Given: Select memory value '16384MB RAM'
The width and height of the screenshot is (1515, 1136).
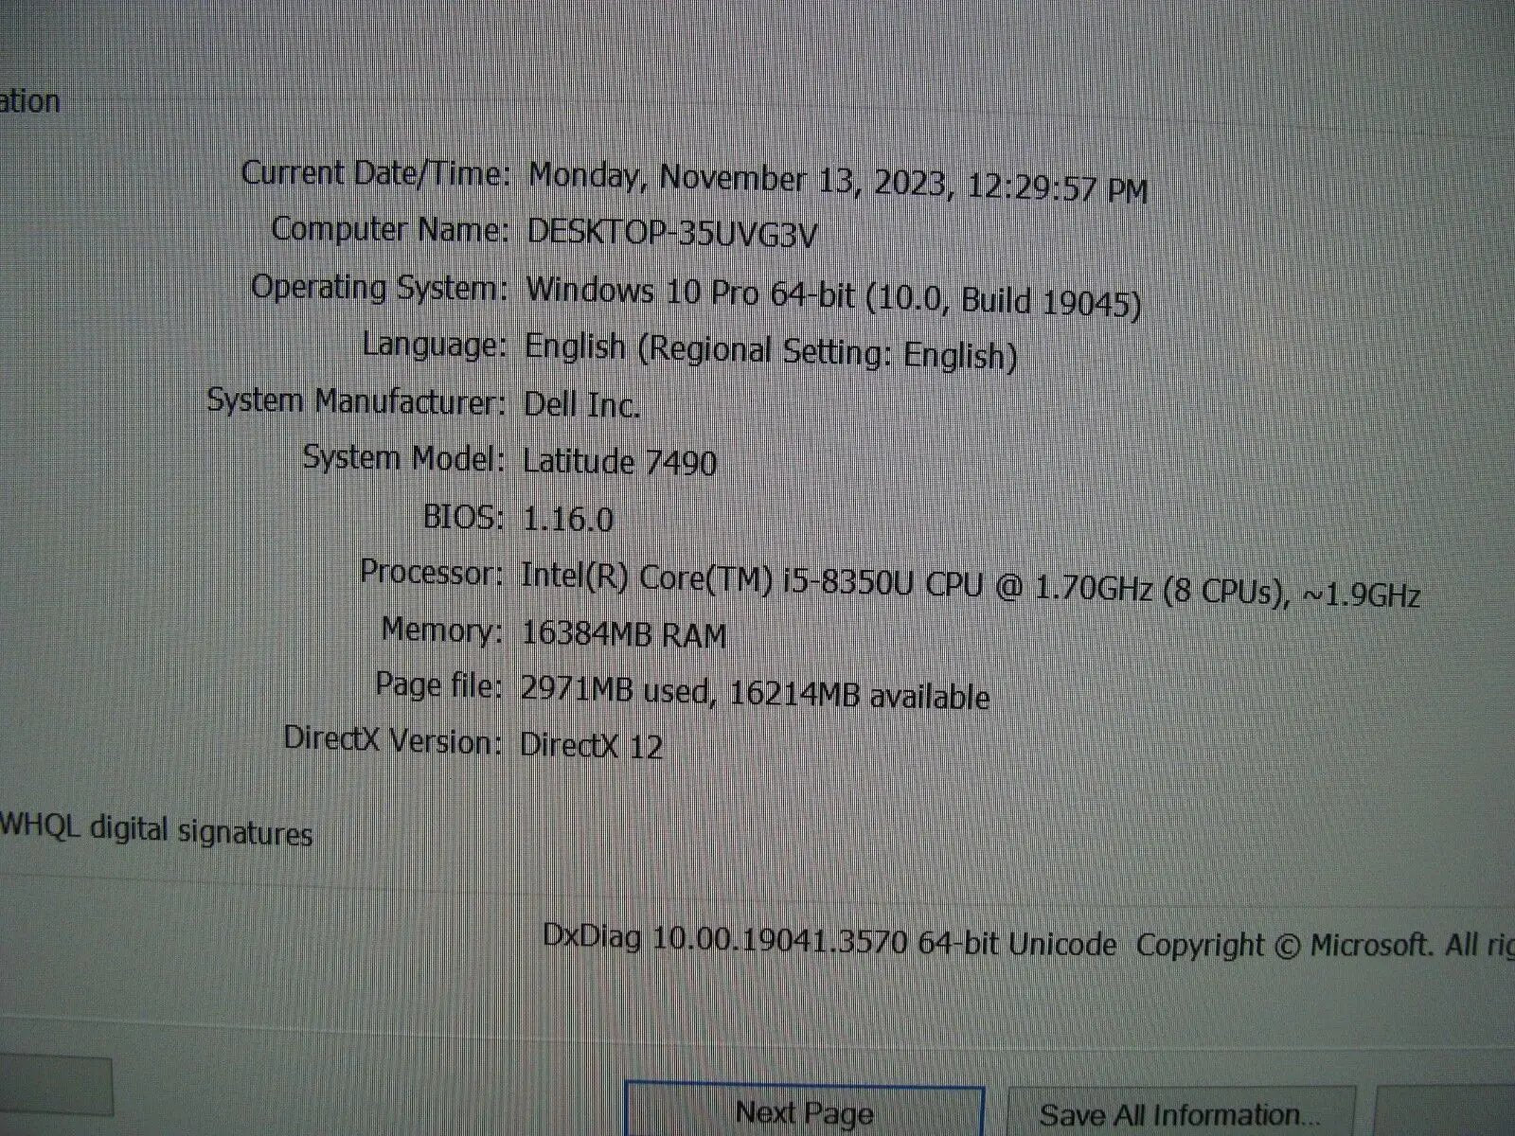Looking at the screenshot, I should [x=624, y=633].
